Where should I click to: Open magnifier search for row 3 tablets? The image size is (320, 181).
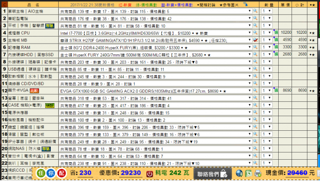click(x=255, y=25)
